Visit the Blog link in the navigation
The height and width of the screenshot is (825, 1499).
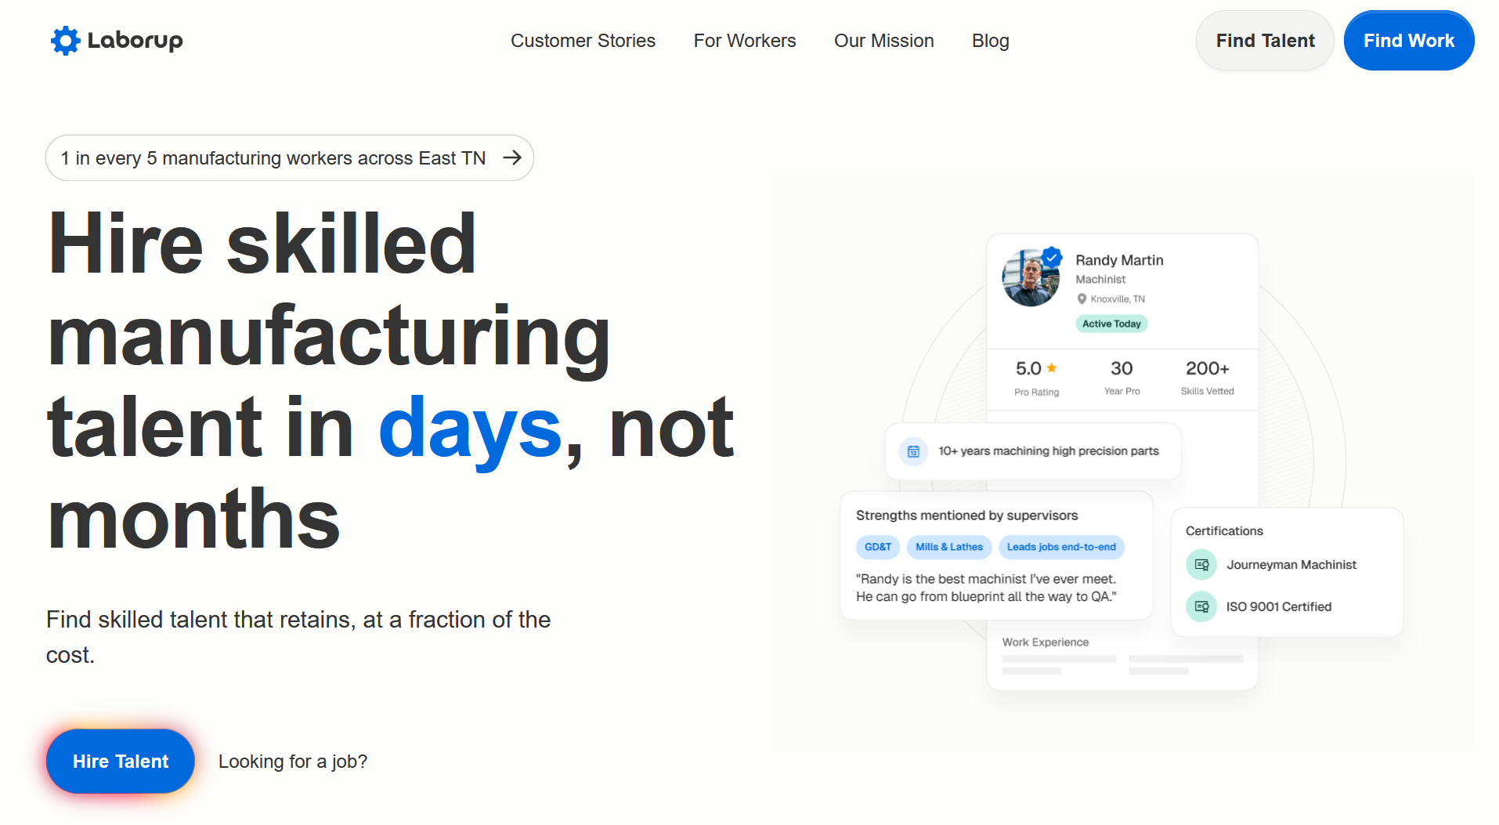[x=990, y=41]
